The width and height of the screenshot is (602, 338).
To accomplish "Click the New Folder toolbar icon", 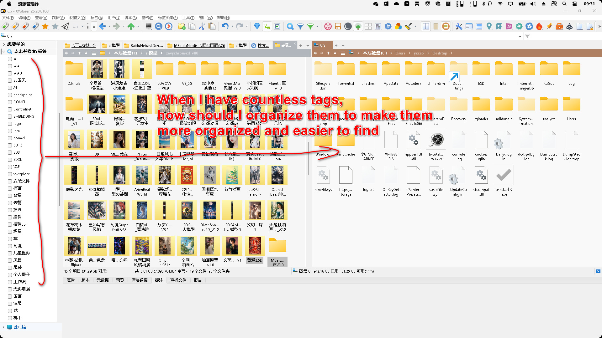I will [x=182, y=27].
